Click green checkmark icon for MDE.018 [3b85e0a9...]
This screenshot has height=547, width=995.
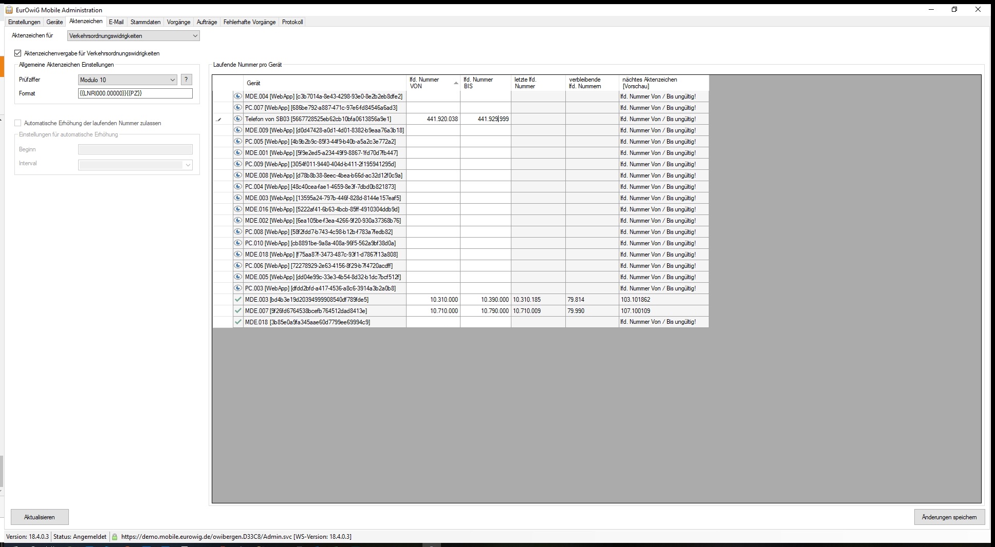coord(238,322)
